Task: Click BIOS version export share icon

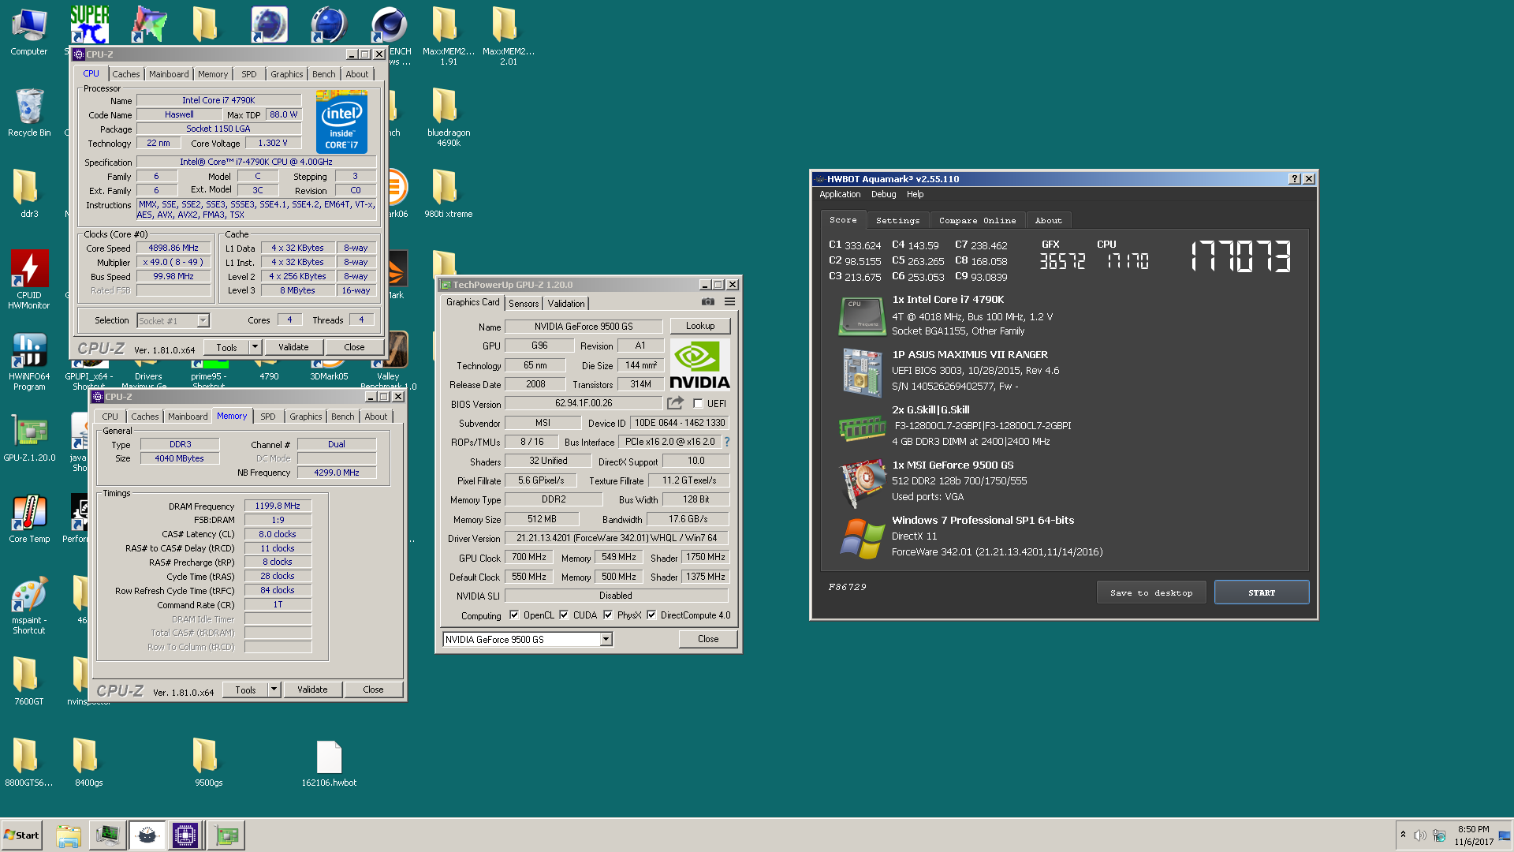Action: tap(675, 403)
